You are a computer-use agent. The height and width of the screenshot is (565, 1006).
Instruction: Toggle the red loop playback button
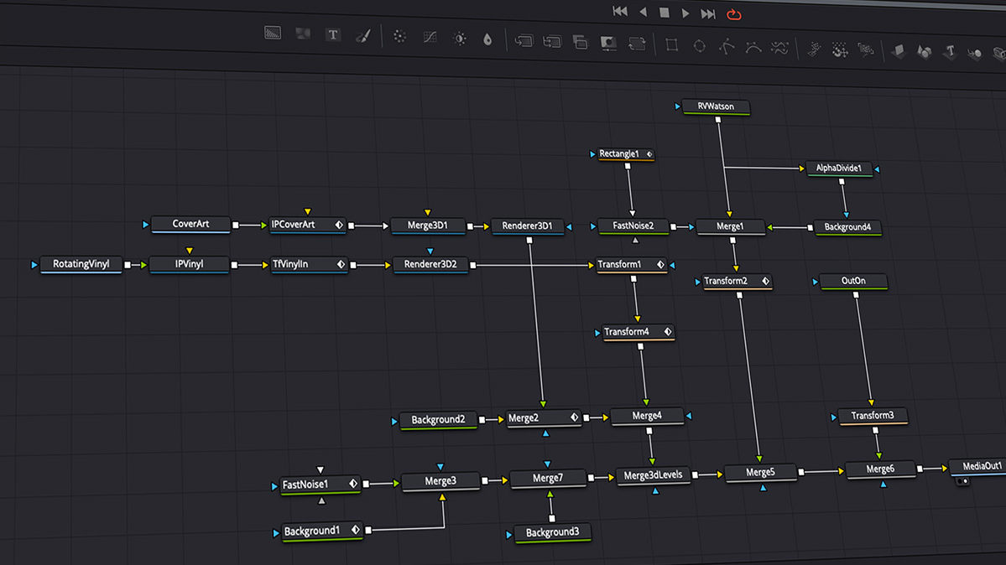click(734, 13)
